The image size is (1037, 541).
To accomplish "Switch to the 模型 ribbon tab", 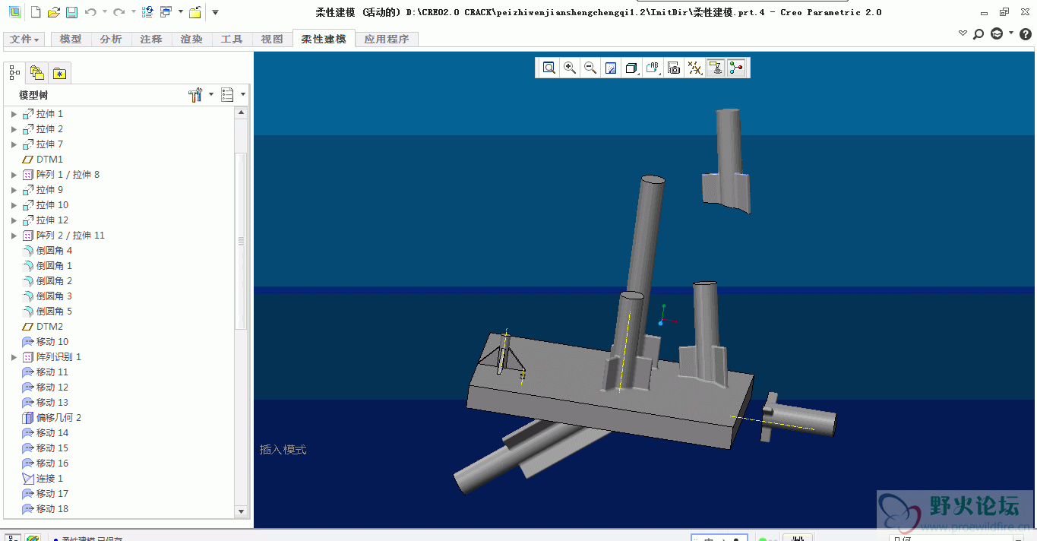I will (x=71, y=39).
